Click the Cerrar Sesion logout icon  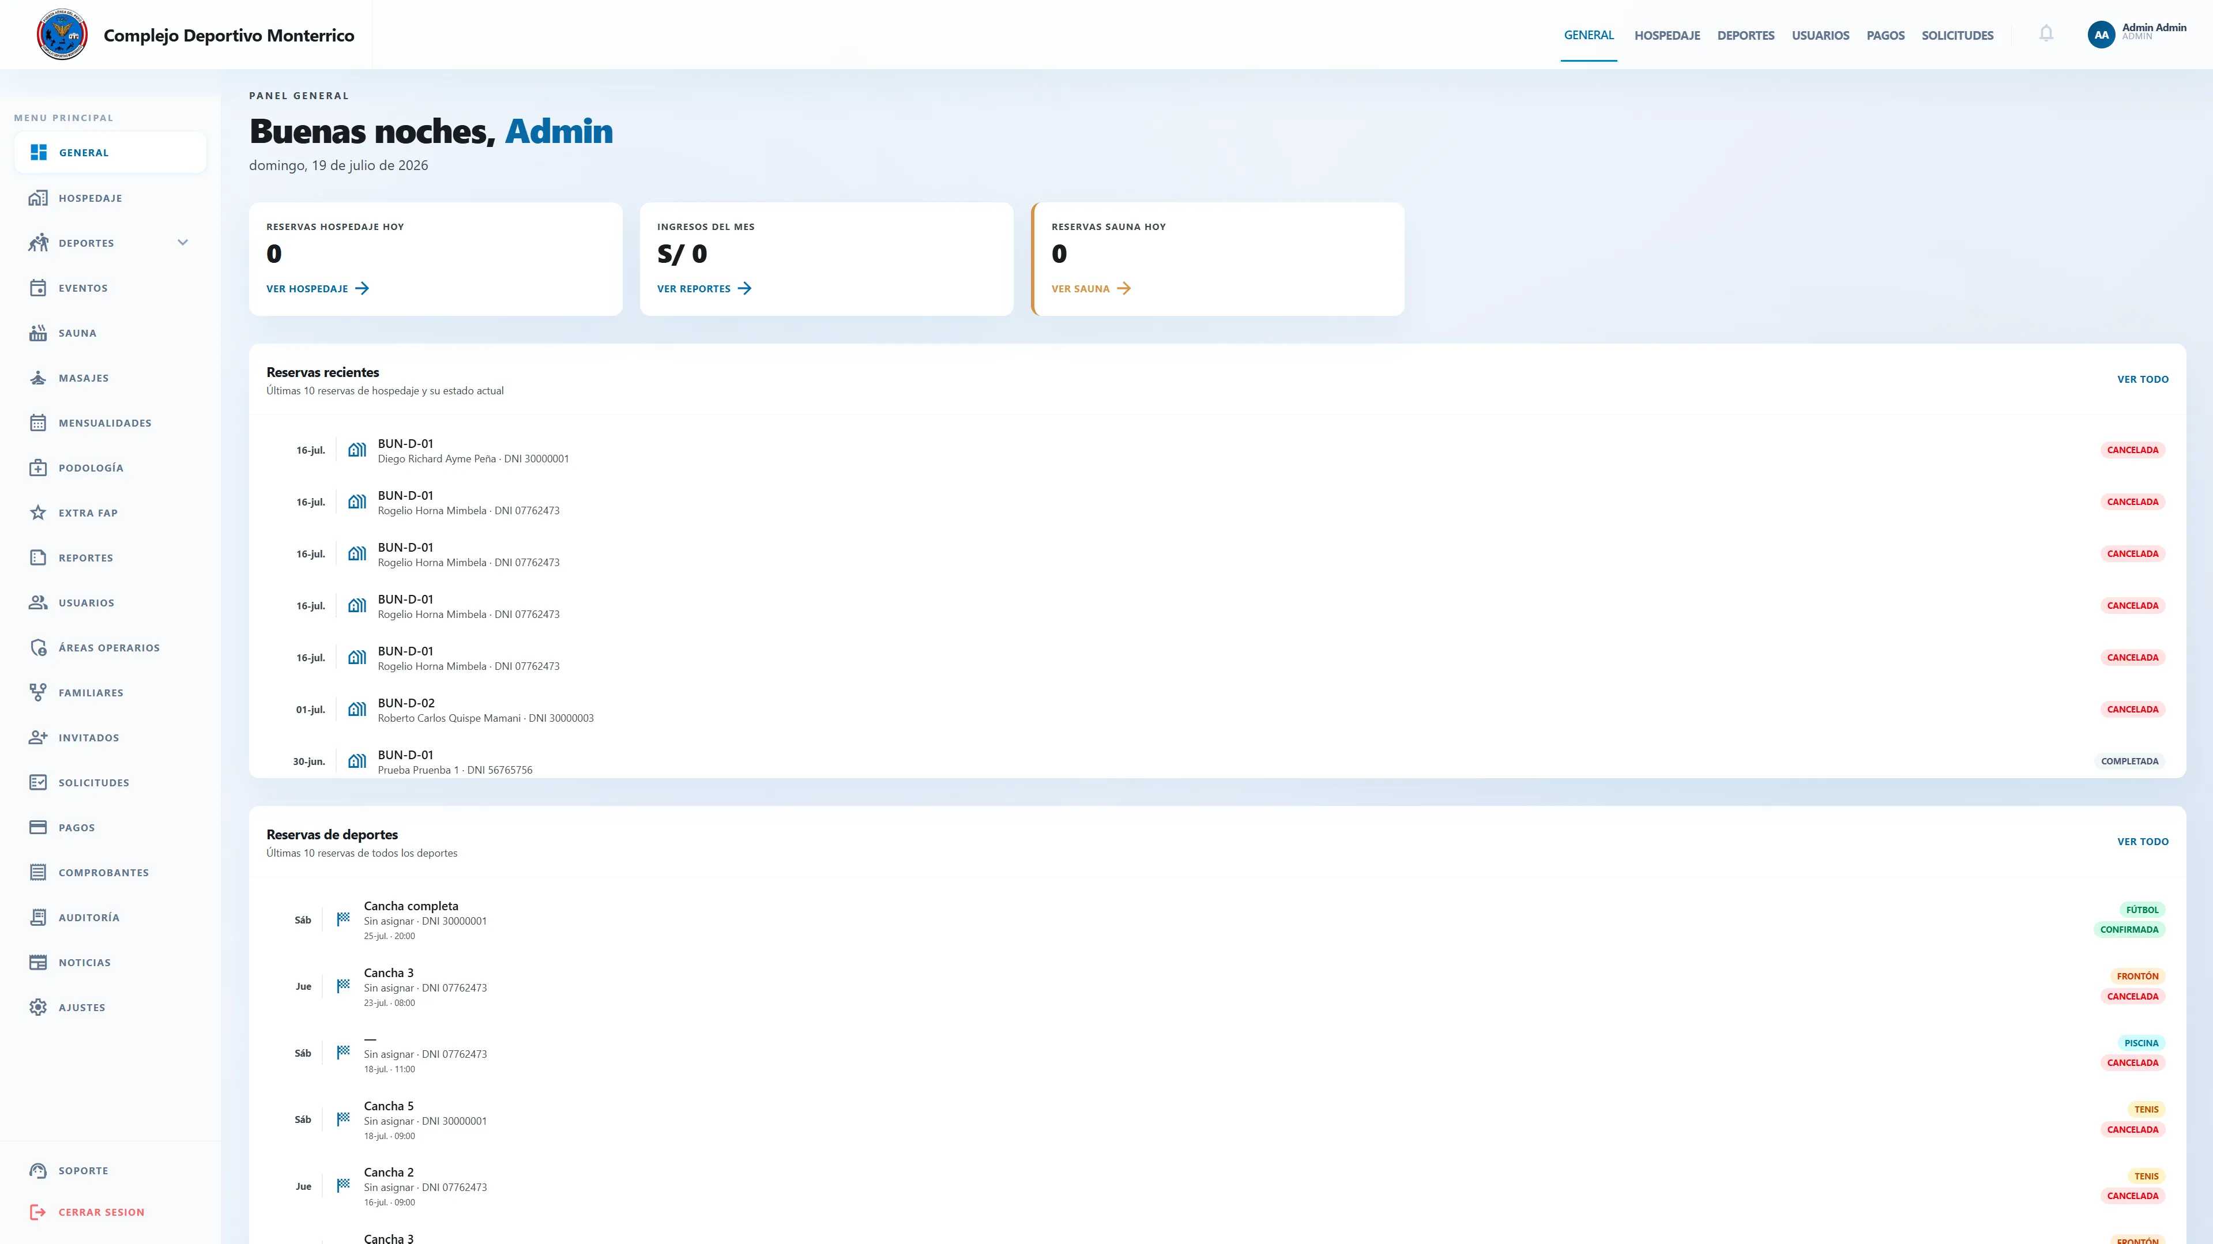[38, 1212]
